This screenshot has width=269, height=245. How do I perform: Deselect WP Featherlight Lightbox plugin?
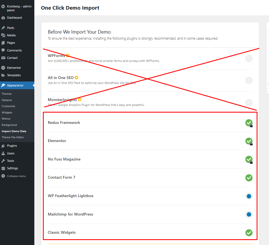[x=249, y=196]
